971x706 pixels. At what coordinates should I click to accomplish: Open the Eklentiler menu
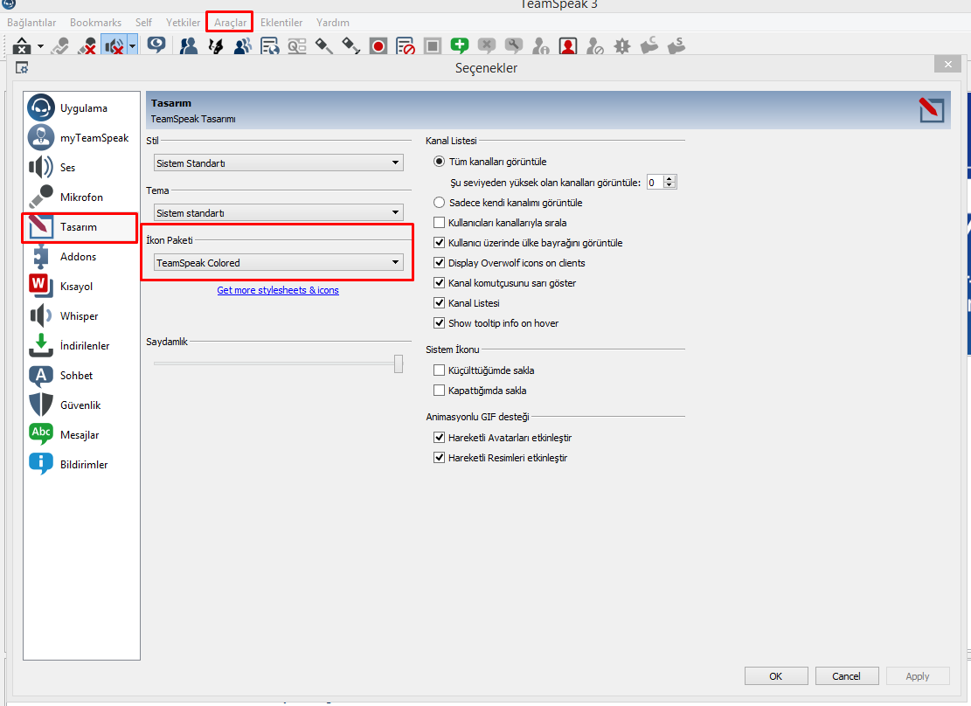[281, 23]
